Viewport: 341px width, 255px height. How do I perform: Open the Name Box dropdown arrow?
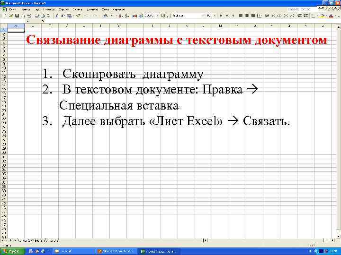tap(27, 21)
